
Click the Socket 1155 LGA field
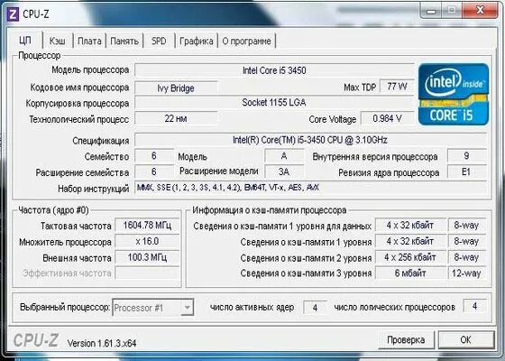(x=274, y=103)
